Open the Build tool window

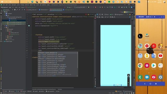[29, 91]
